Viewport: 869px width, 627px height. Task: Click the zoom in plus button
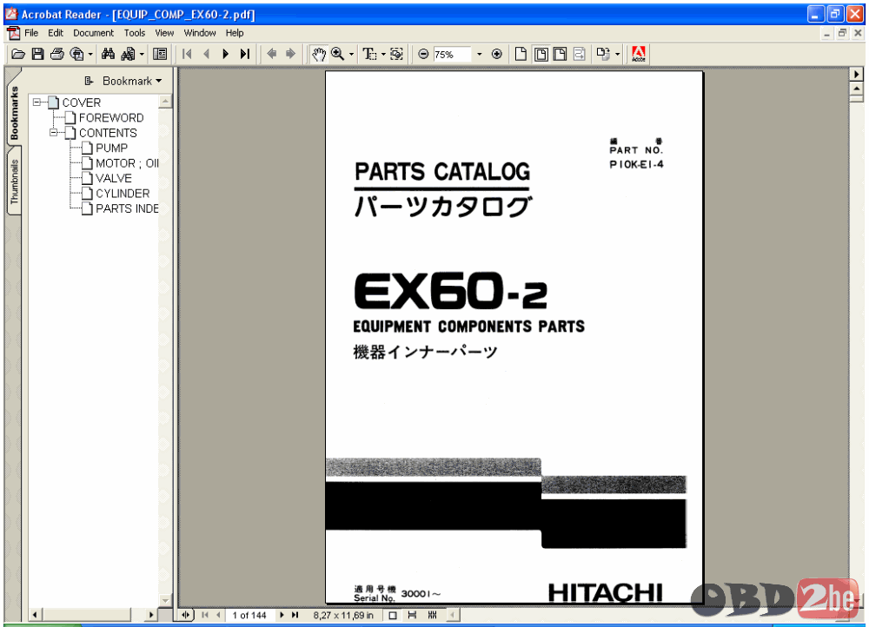(497, 54)
